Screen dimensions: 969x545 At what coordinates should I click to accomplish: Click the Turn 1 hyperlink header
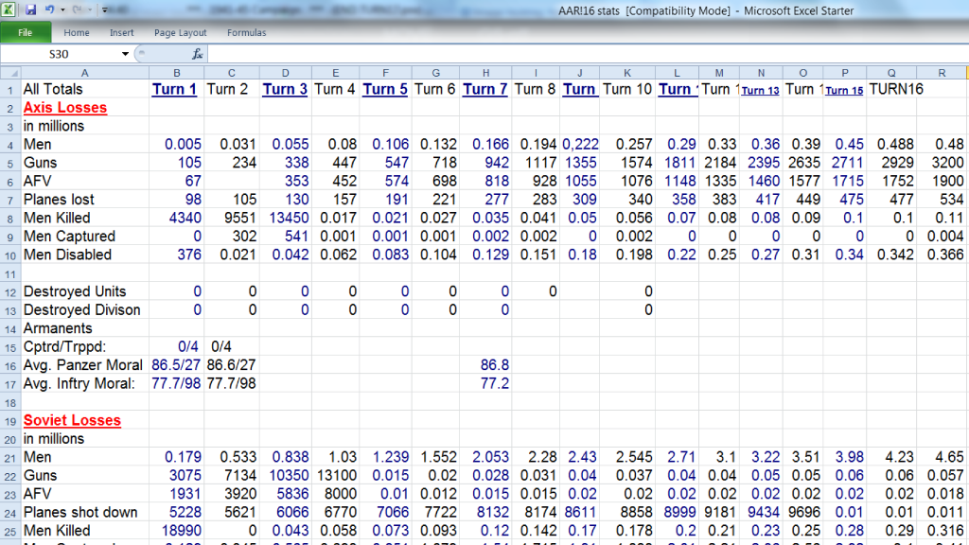point(174,89)
